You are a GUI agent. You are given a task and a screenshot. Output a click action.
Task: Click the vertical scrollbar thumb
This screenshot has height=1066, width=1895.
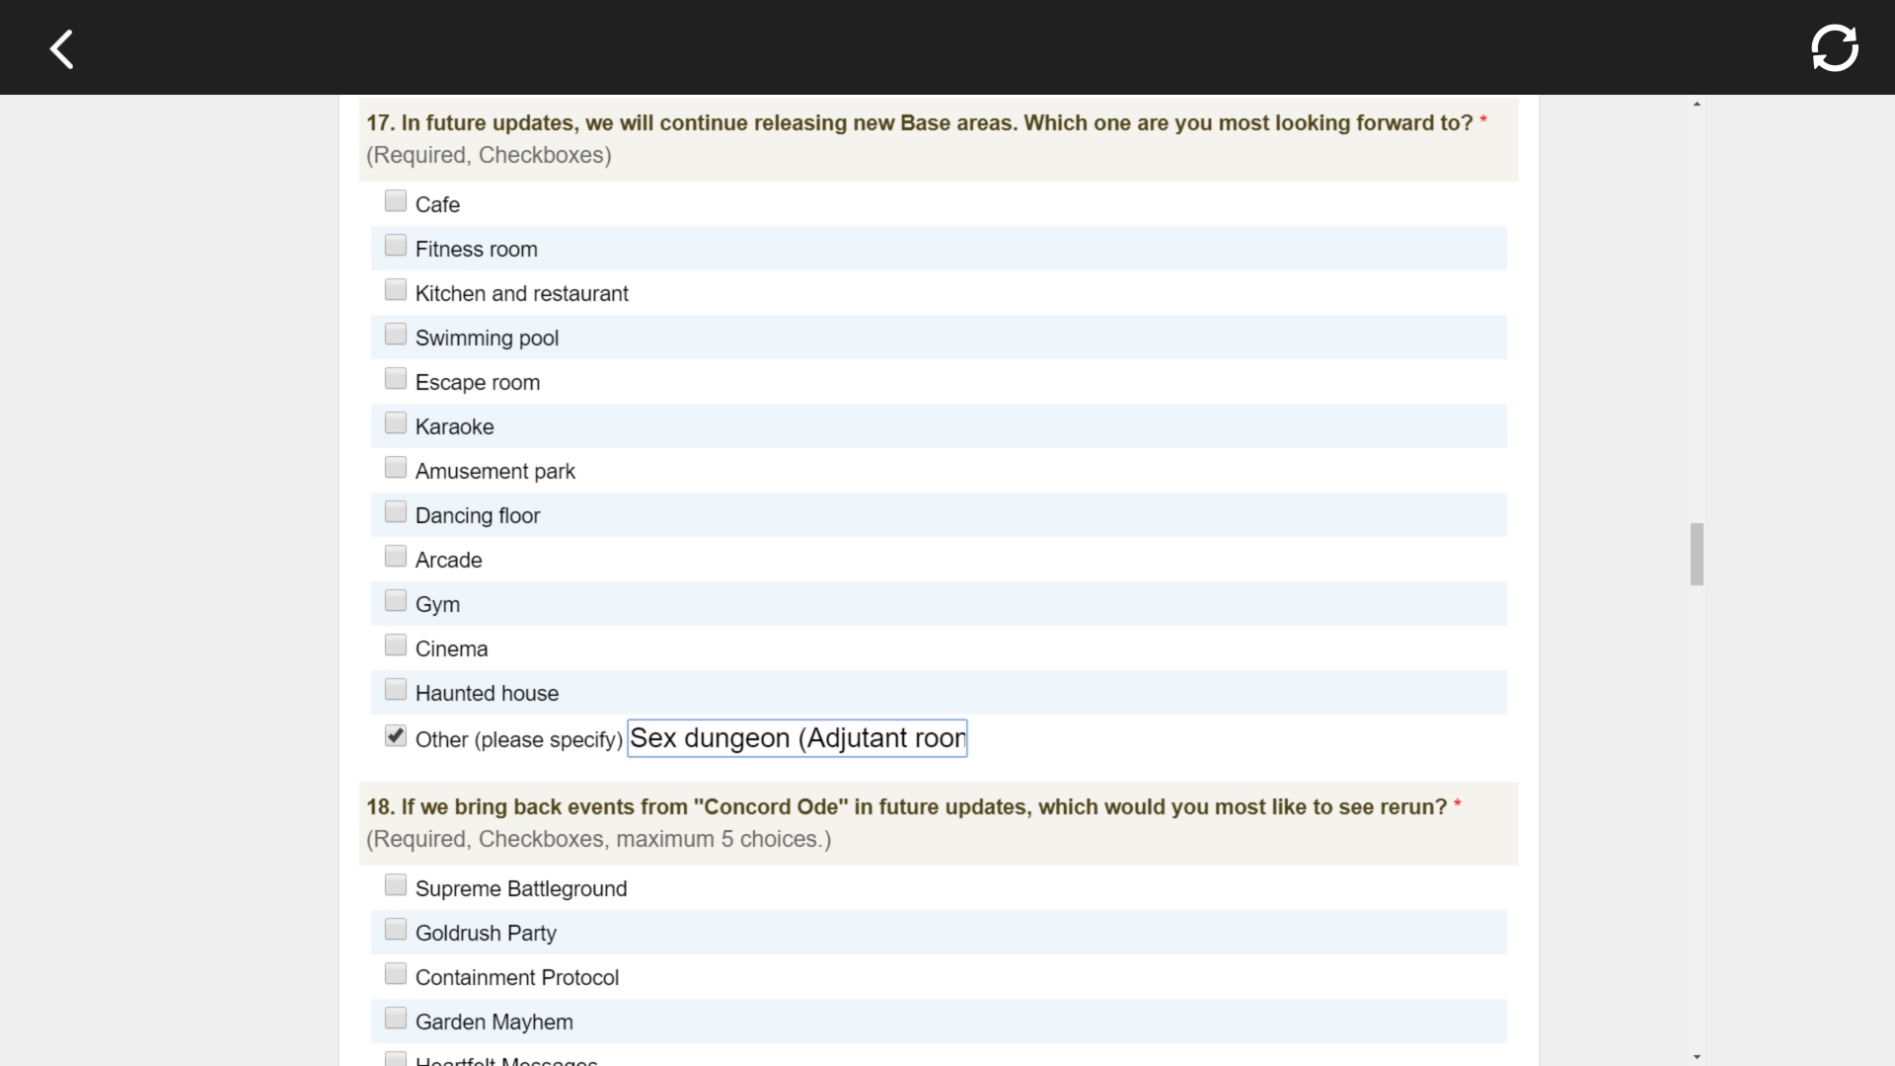[1697, 554]
